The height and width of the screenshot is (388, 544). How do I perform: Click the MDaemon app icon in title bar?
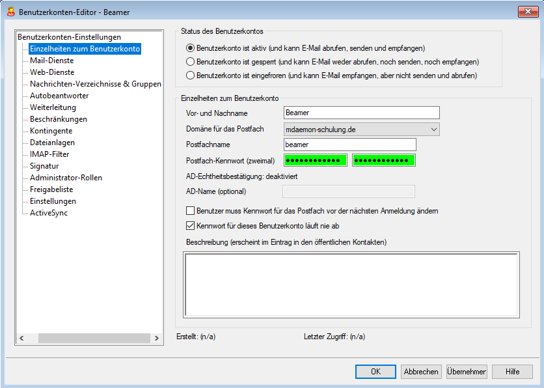[x=10, y=12]
